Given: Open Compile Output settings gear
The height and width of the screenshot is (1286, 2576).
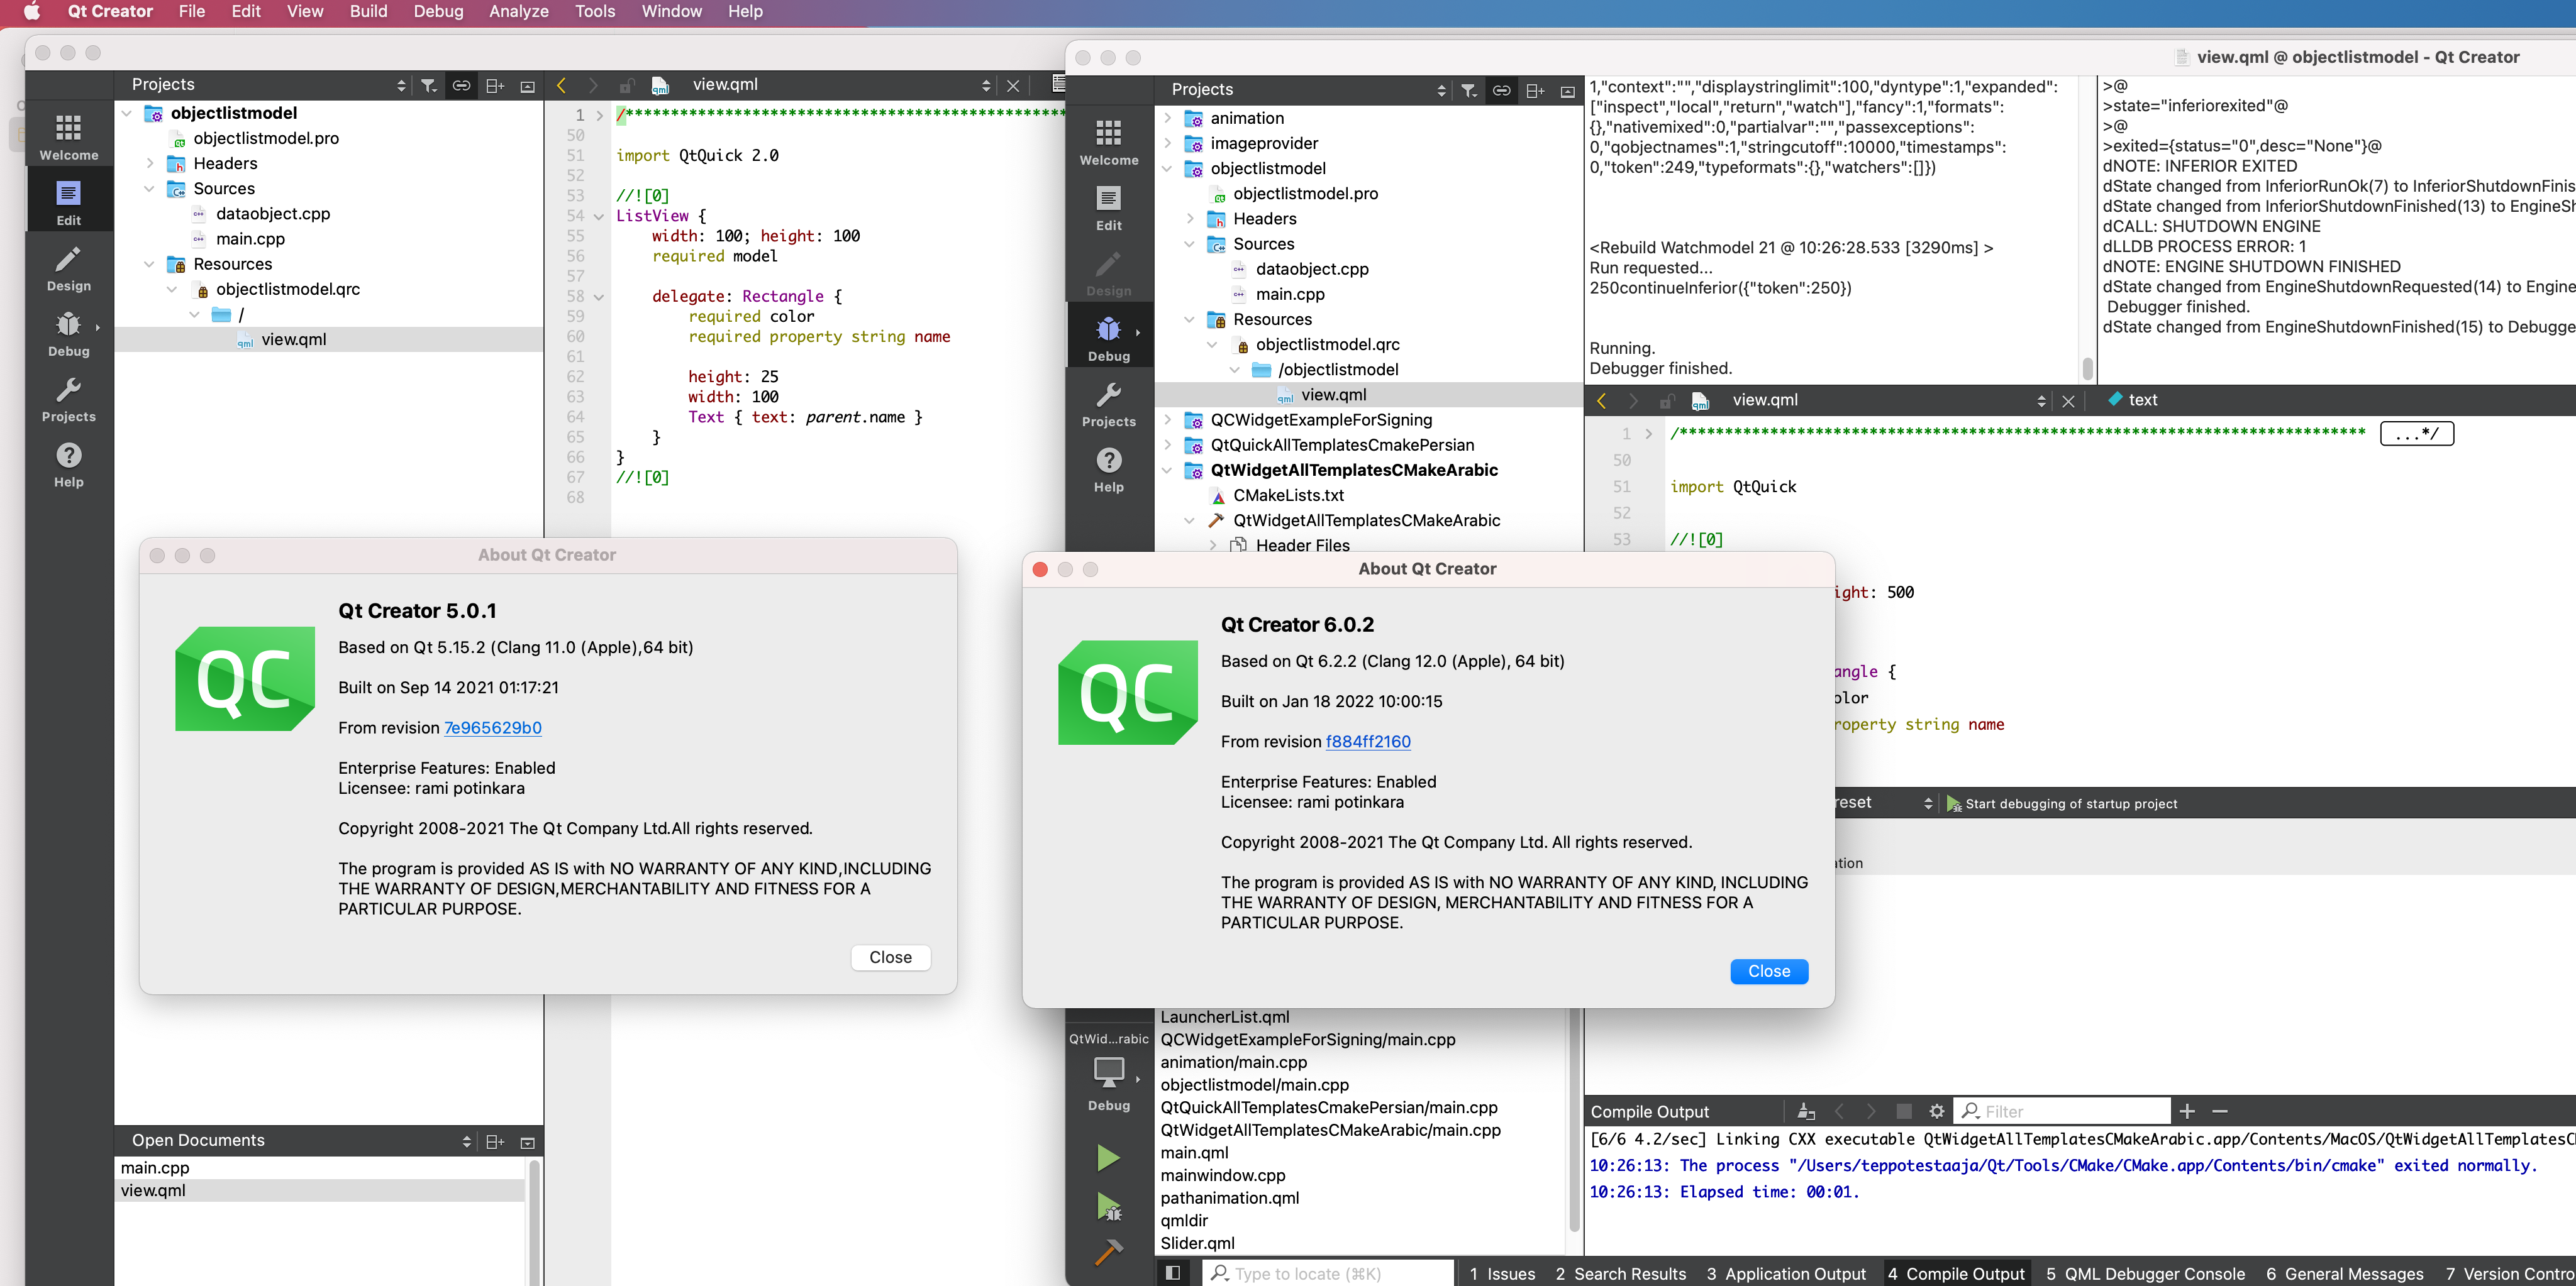Looking at the screenshot, I should 1936,1111.
